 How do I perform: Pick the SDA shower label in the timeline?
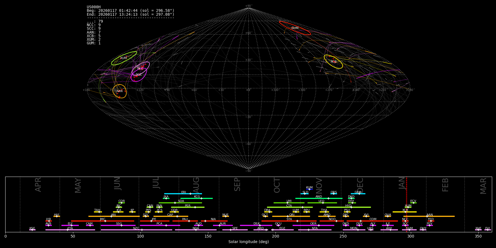pos(181,201)
